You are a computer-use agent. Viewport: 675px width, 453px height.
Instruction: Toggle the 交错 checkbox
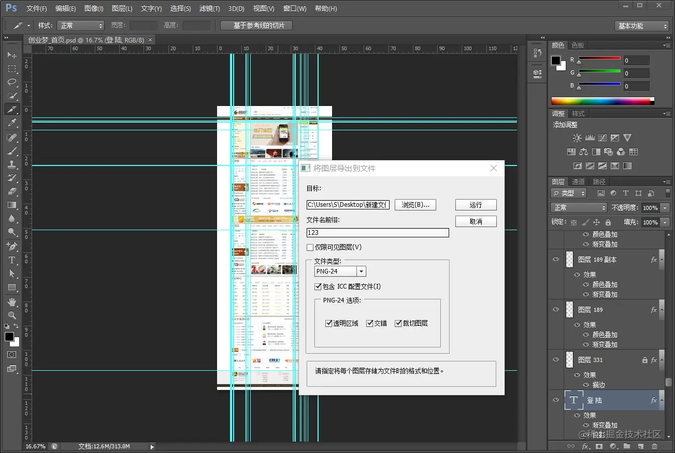point(370,323)
